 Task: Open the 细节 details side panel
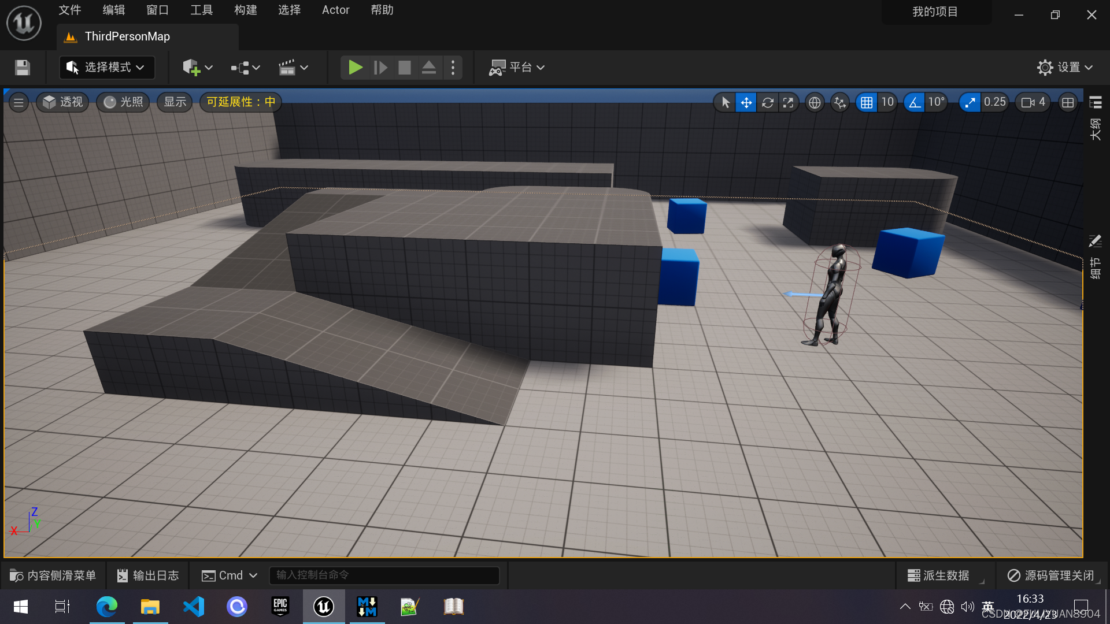1095,258
